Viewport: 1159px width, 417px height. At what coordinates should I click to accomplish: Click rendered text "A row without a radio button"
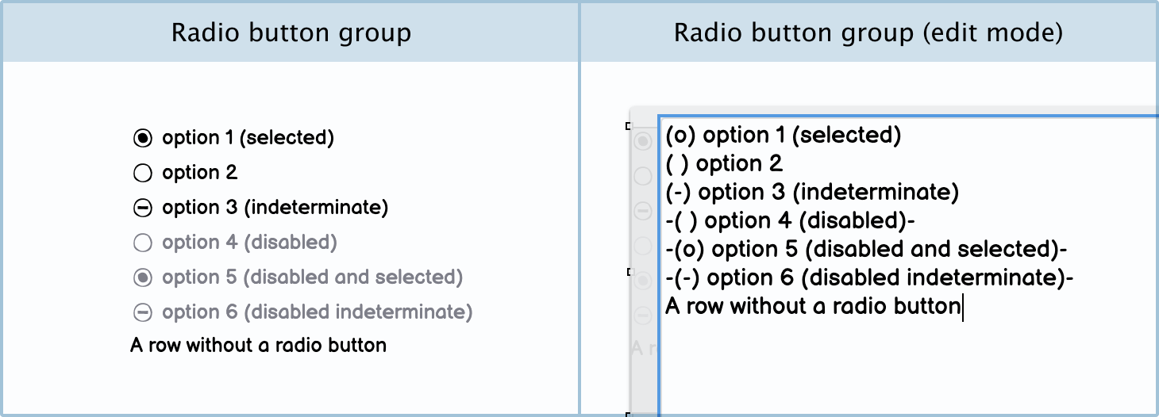(x=258, y=346)
